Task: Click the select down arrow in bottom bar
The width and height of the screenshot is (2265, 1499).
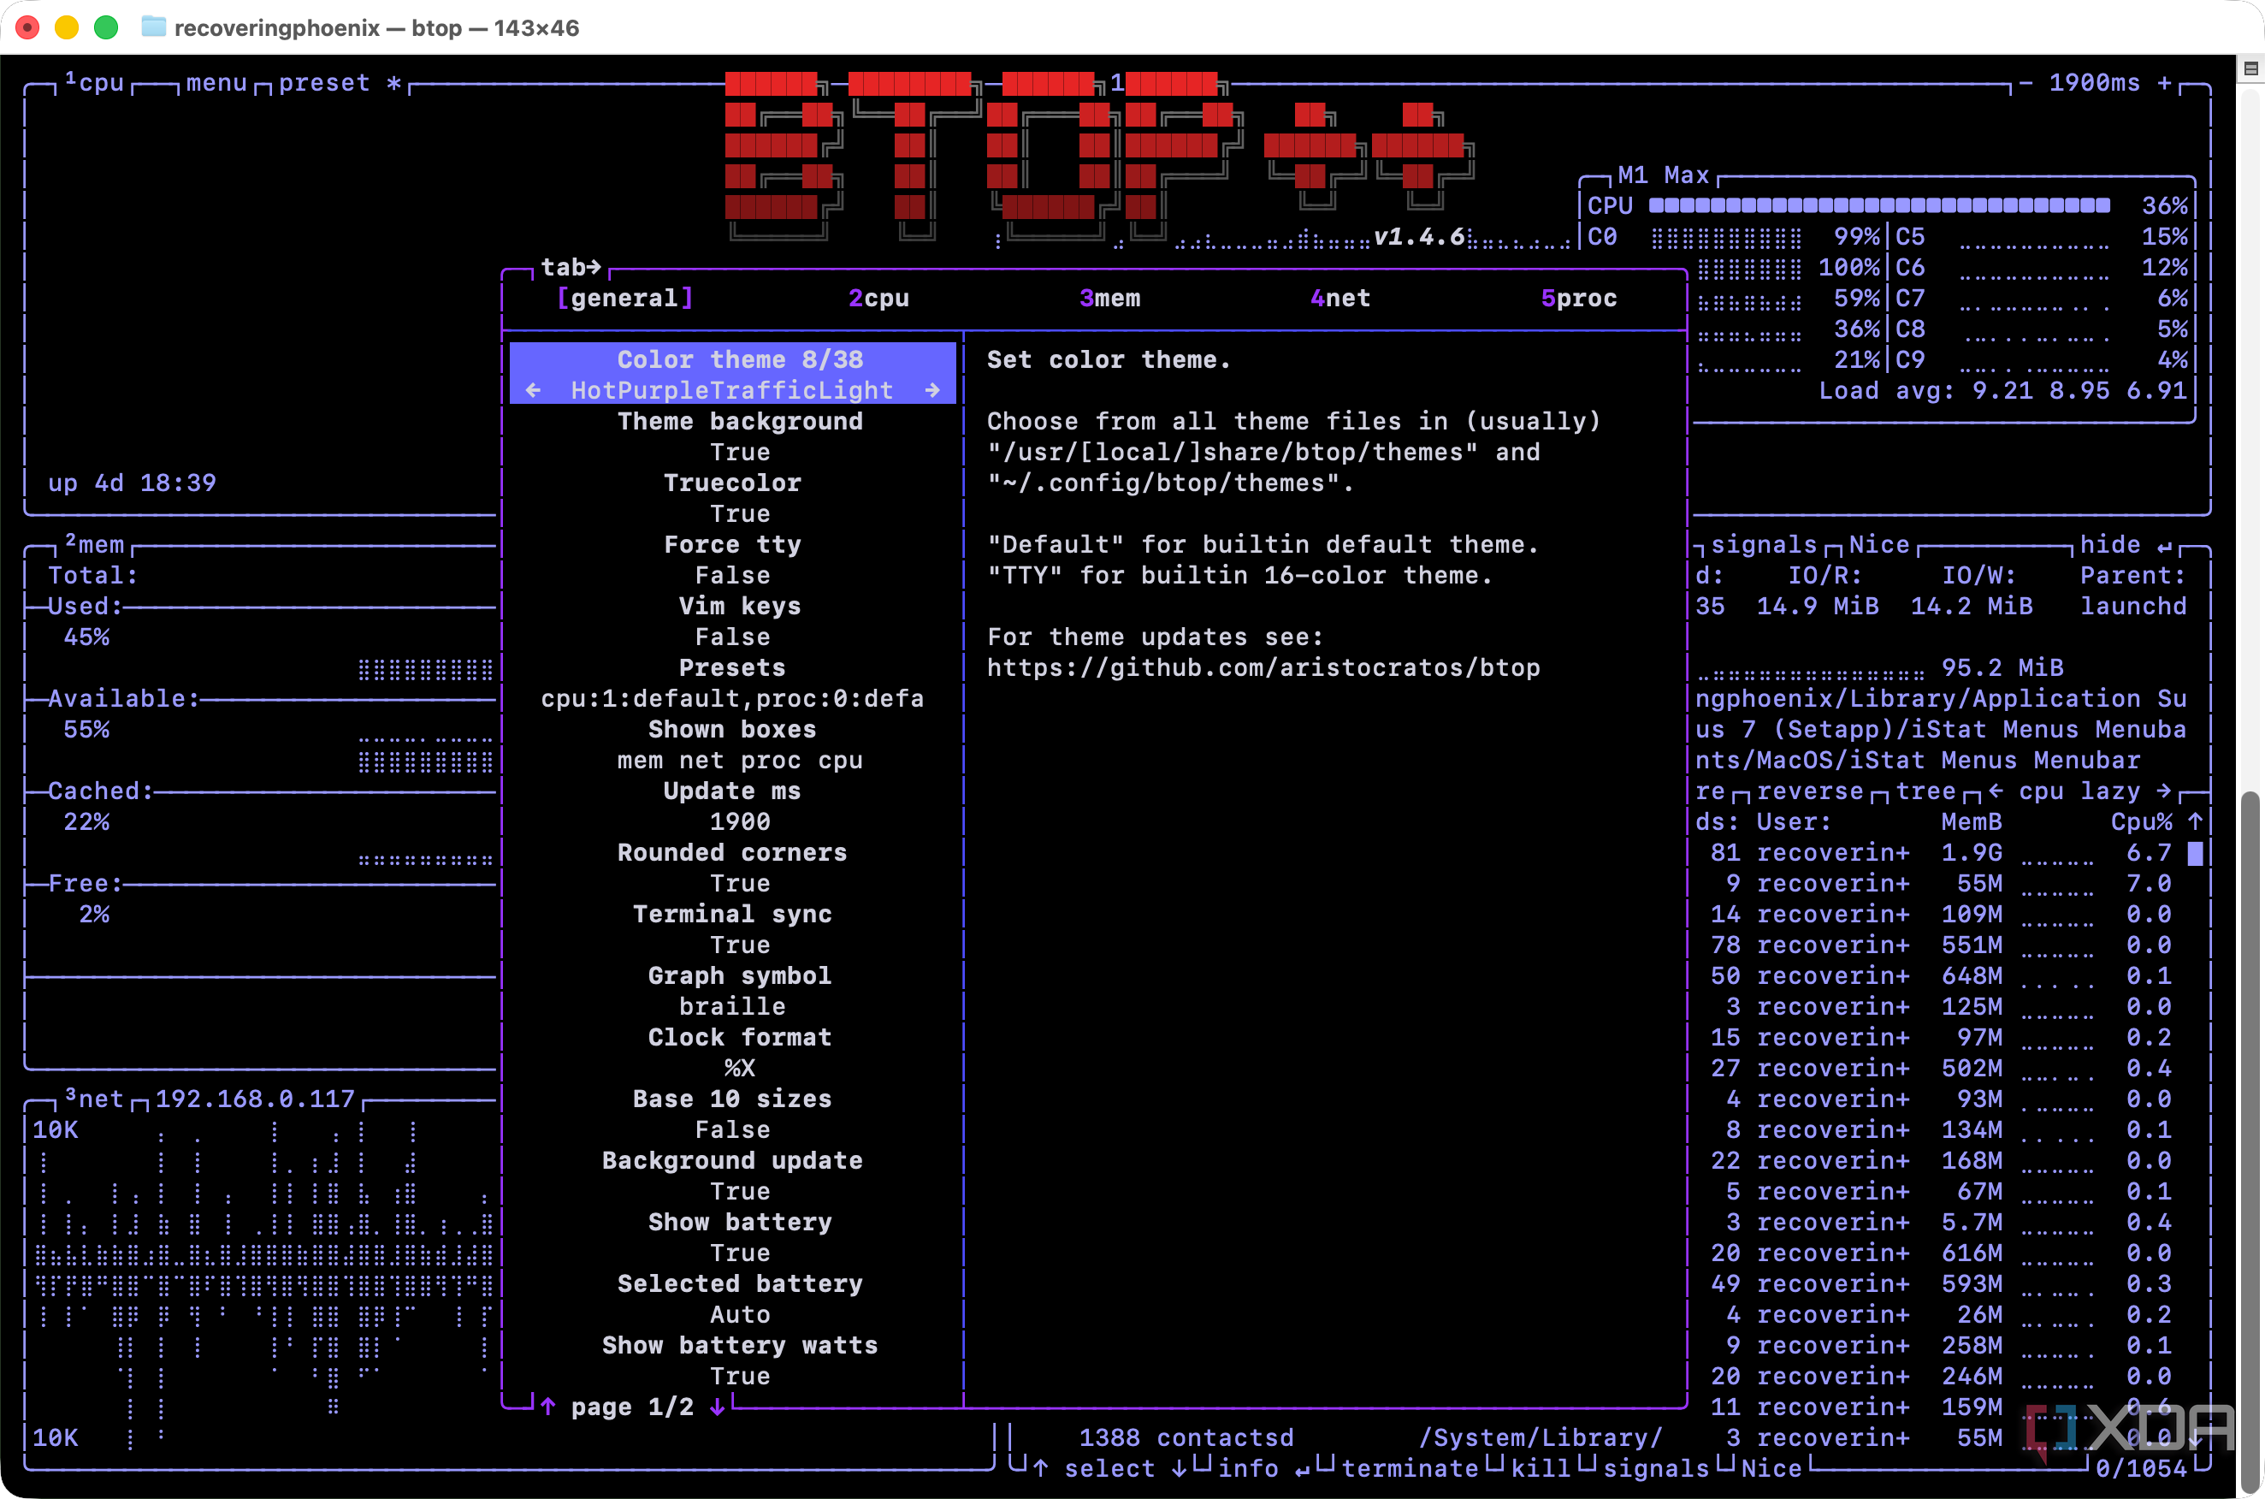Action: pos(1180,1467)
